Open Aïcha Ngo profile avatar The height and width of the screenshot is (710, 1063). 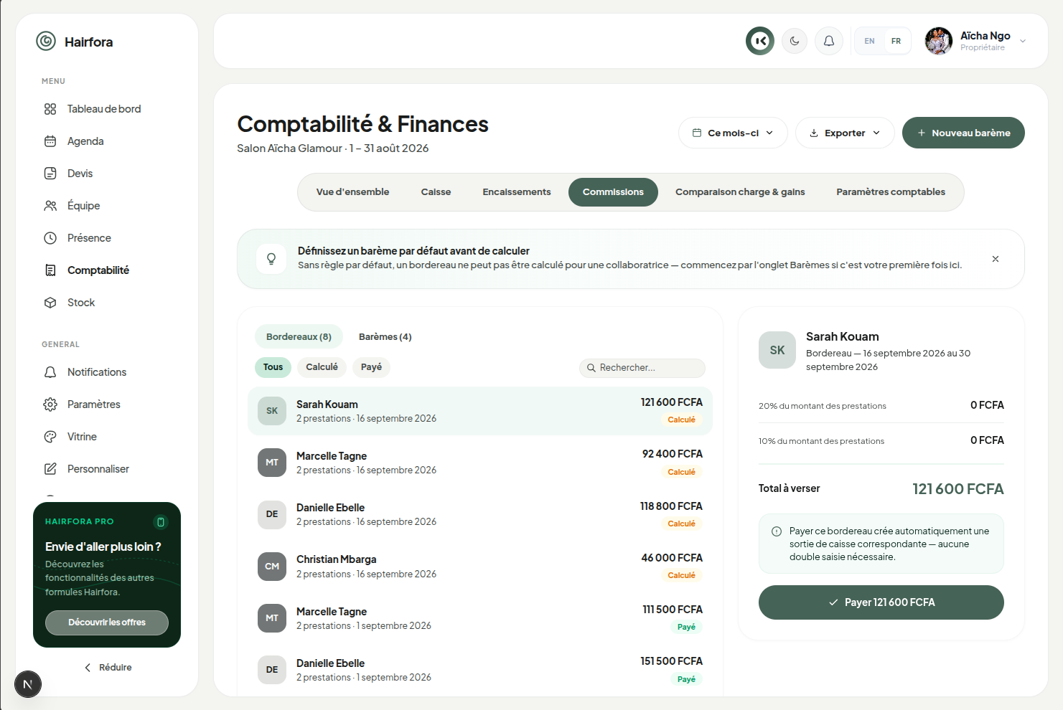(x=939, y=41)
